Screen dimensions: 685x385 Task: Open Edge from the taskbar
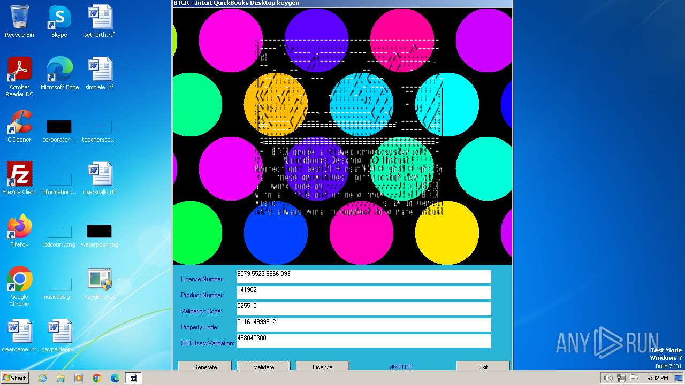click(115, 378)
